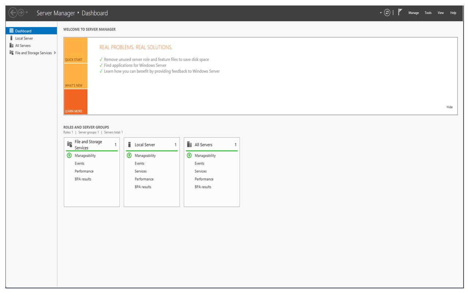Click the ROLES AND SERVER GROUPS heading
The height and width of the screenshot is (293, 468).
tap(86, 127)
